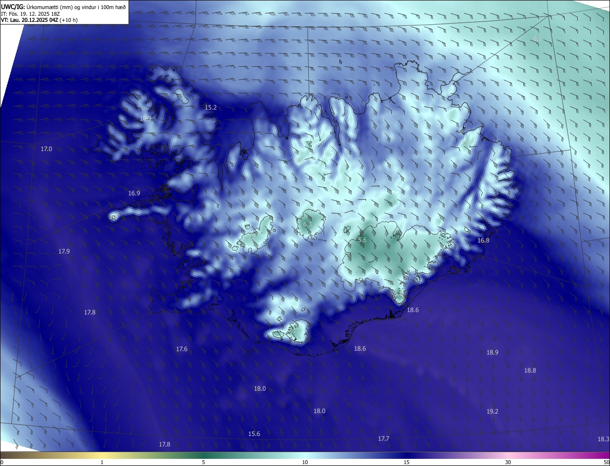Click the 'VT: Lau. 20.12.2025 04Z (+10 h)' line
610x466 pixels.
pos(40,20)
